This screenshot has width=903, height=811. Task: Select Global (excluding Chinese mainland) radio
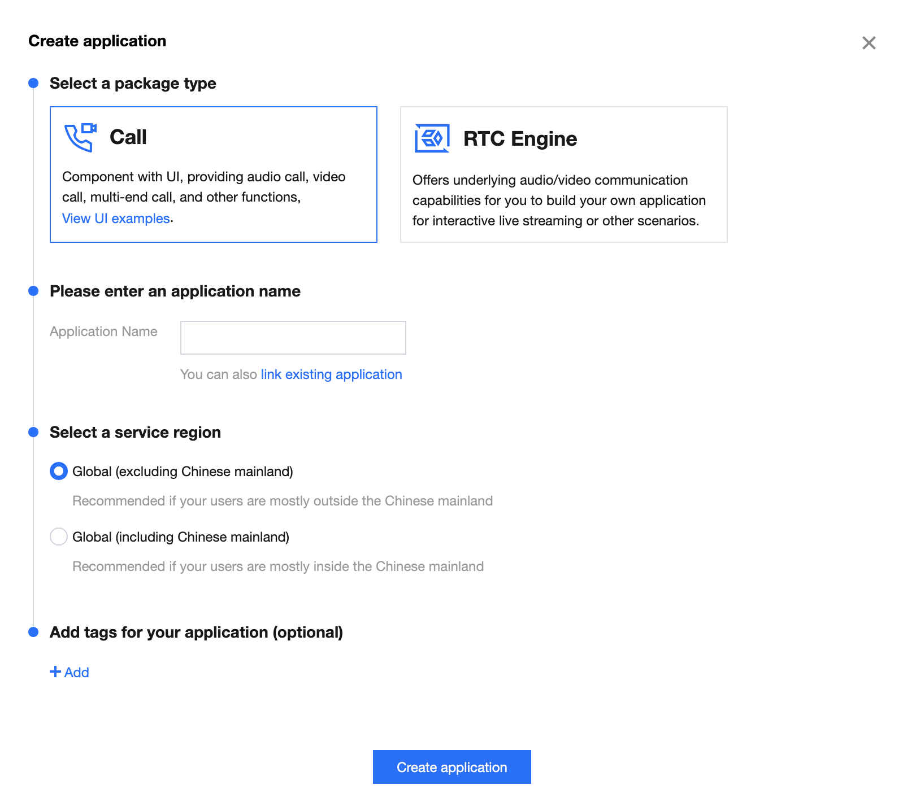tap(59, 471)
